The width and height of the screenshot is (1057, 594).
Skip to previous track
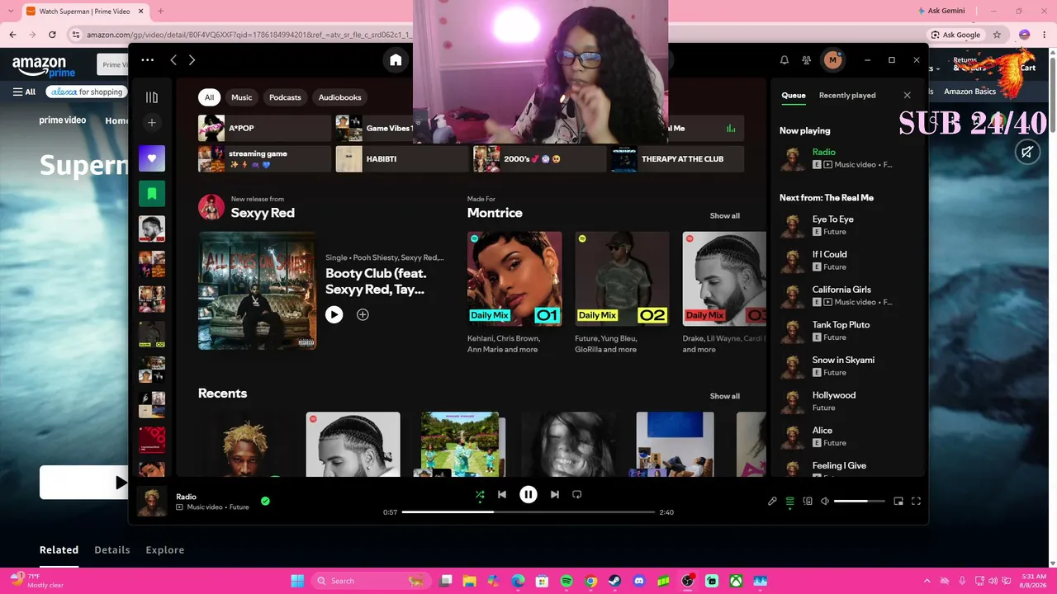[x=502, y=494]
